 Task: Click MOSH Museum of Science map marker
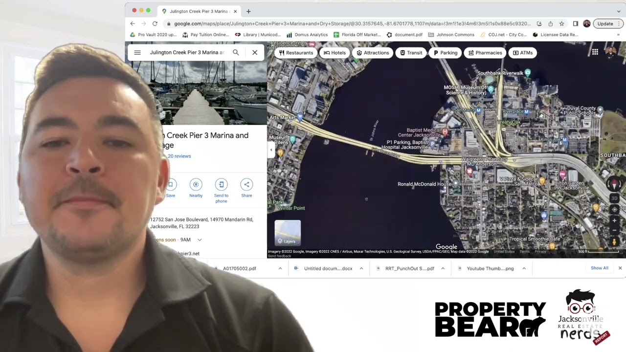[491, 89]
